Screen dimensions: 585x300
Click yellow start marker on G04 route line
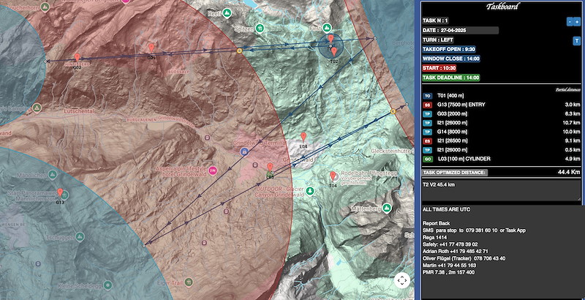click(x=240, y=50)
